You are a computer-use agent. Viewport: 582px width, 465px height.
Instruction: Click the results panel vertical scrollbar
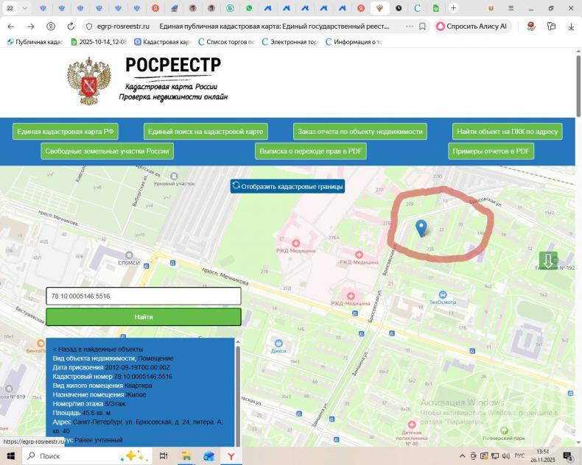click(x=237, y=390)
